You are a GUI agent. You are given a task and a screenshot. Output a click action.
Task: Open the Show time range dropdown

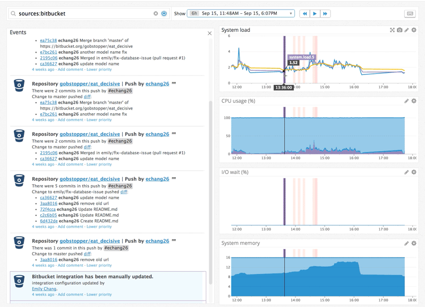pos(241,13)
